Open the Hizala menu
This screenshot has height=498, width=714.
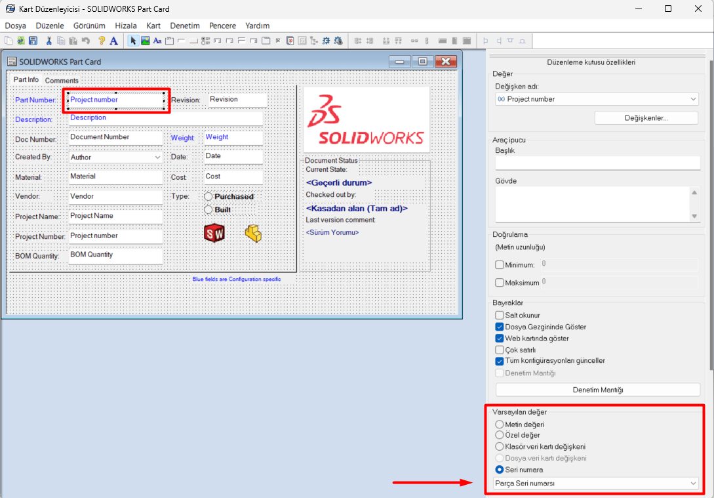(126, 26)
